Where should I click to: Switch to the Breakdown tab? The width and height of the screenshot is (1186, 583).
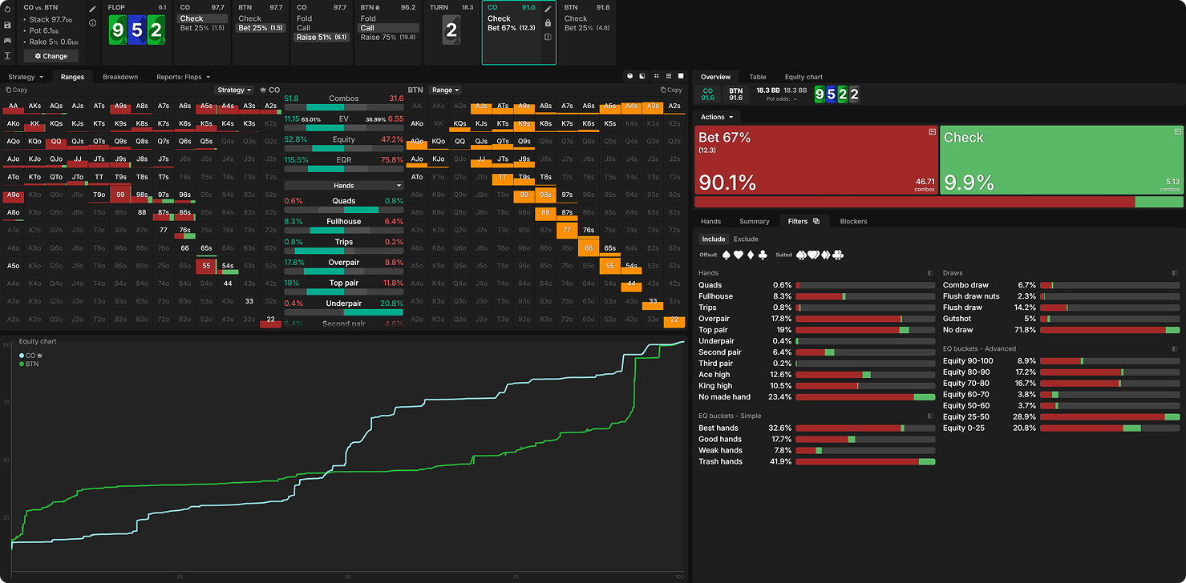point(120,77)
